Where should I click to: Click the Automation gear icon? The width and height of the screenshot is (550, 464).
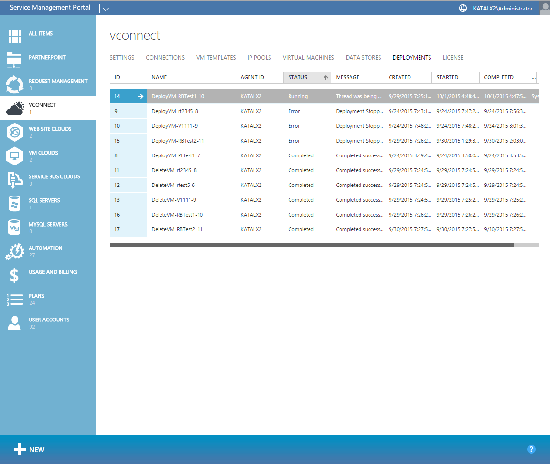click(15, 251)
